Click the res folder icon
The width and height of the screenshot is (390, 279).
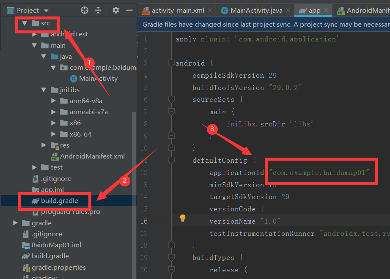pyautogui.click(x=55, y=145)
